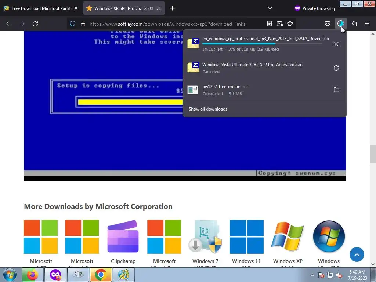This screenshot has width=376, height=282.
Task: Click the page vertical scrollbar thumb
Action: coord(373,154)
